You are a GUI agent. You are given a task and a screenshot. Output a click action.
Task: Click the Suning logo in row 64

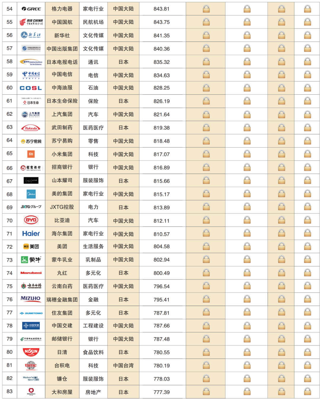click(31, 141)
